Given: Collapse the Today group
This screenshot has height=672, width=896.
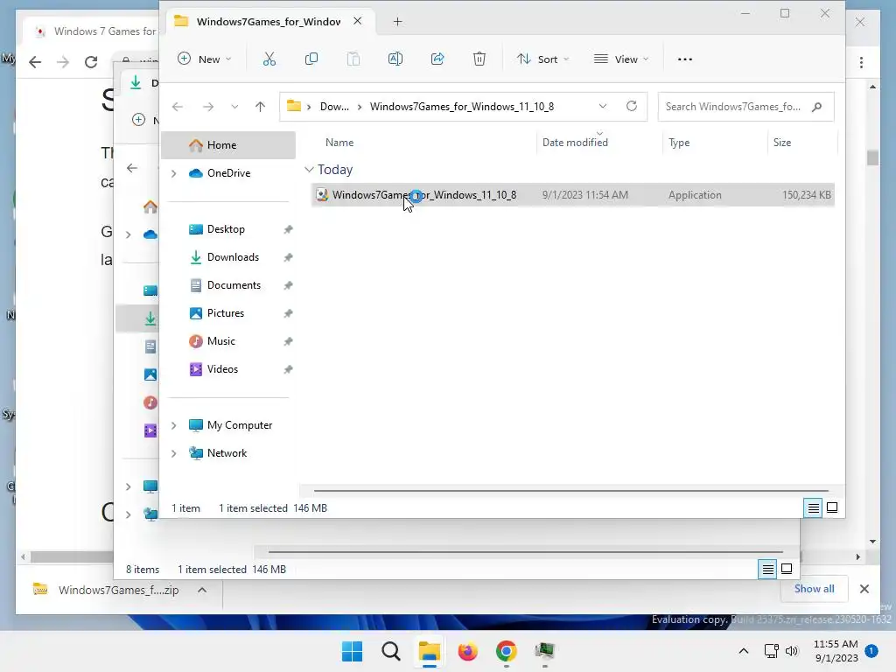Looking at the screenshot, I should click(x=309, y=170).
